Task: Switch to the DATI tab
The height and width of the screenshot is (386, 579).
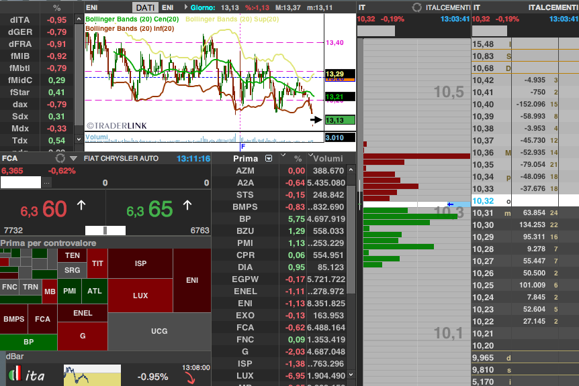Action: (x=145, y=7)
